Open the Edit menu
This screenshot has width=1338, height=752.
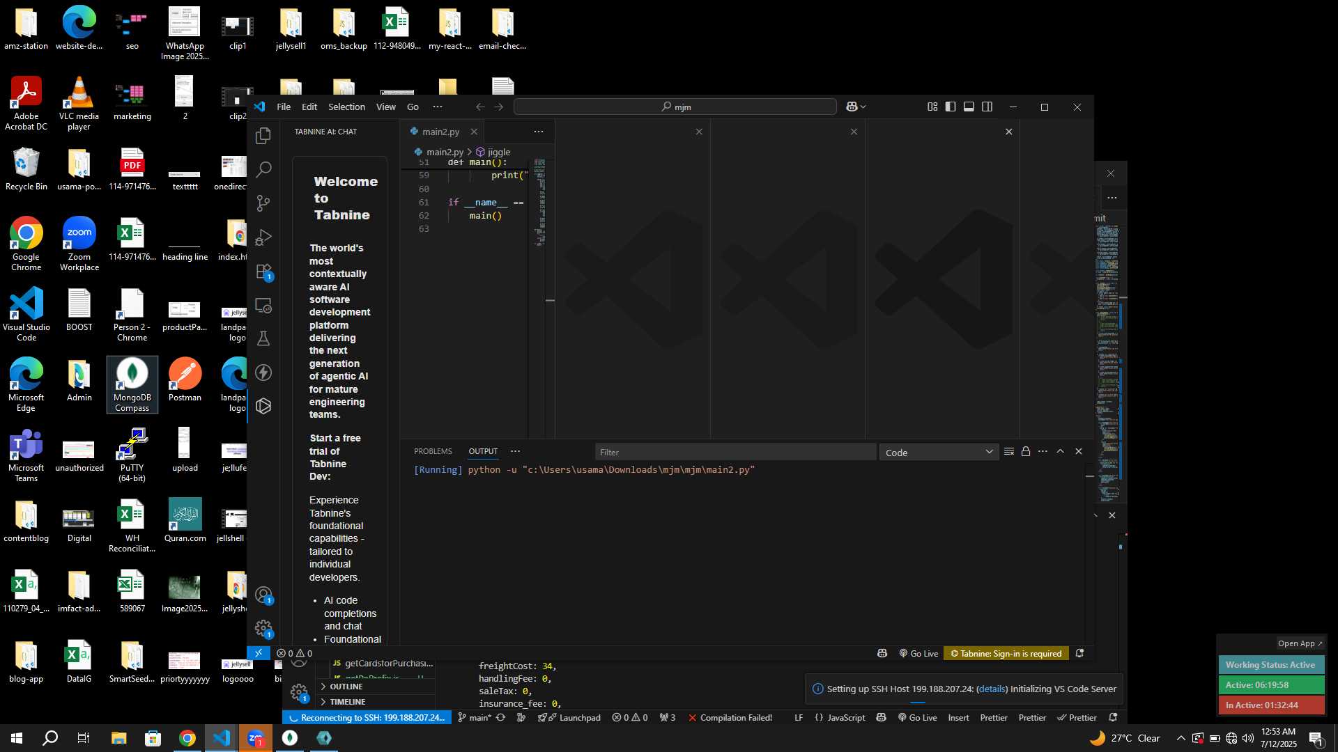309,107
